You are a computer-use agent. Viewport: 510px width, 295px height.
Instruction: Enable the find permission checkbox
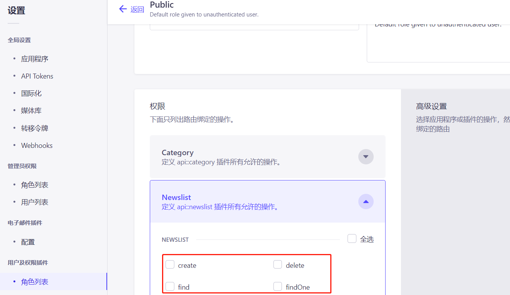(x=170, y=286)
